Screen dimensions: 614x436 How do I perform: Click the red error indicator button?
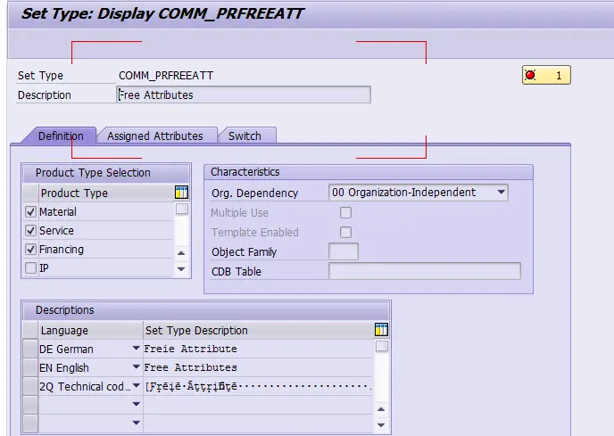(546, 75)
